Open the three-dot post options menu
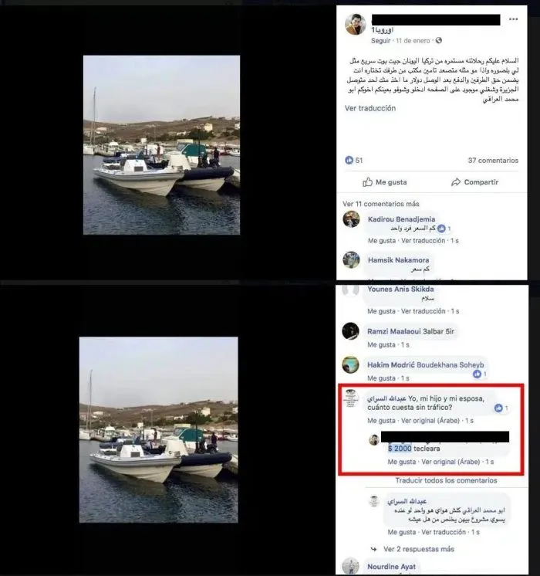 click(513, 19)
